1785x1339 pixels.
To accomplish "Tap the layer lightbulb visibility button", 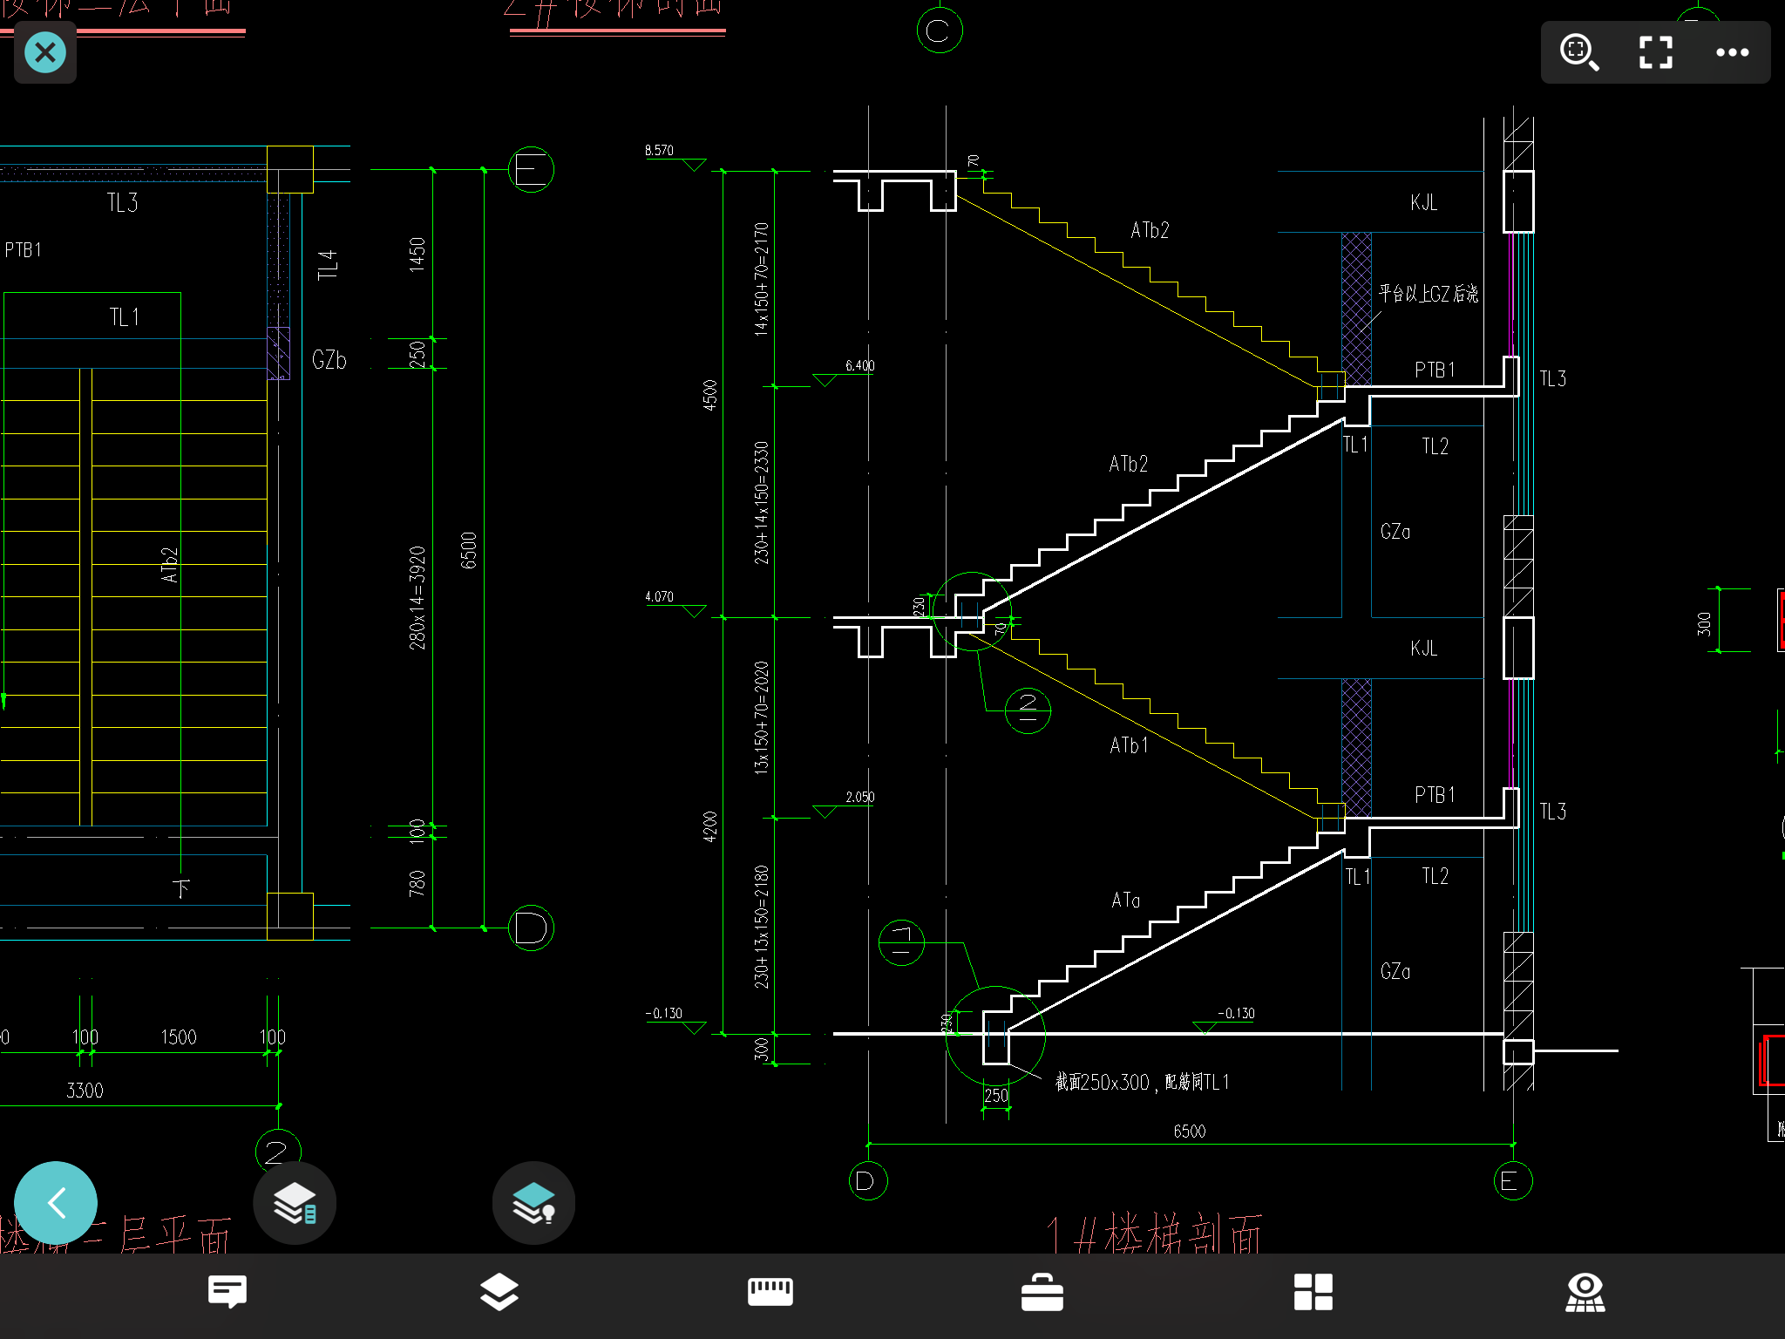I will [533, 1203].
